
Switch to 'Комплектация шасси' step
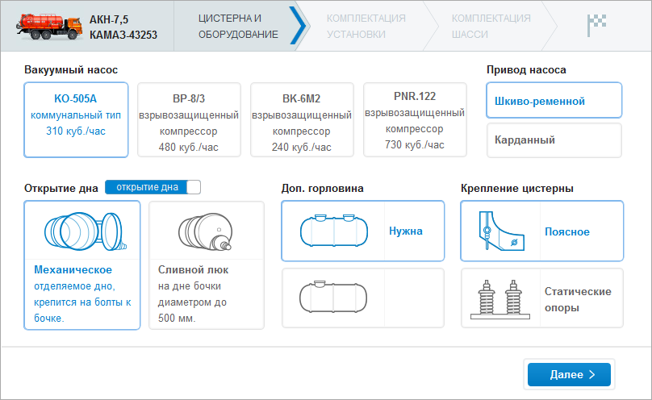coord(491,26)
